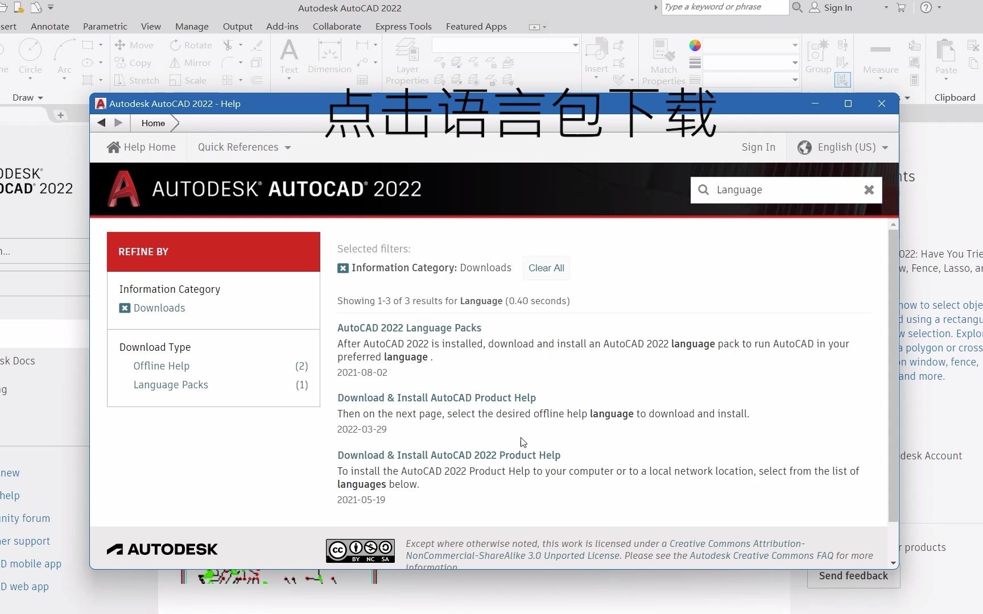Image resolution: width=983 pixels, height=614 pixels.
Task: Click the Clear All filters button
Action: coord(546,268)
